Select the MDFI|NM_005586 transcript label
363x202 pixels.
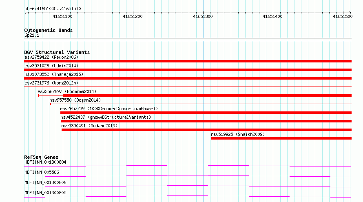click(42, 172)
